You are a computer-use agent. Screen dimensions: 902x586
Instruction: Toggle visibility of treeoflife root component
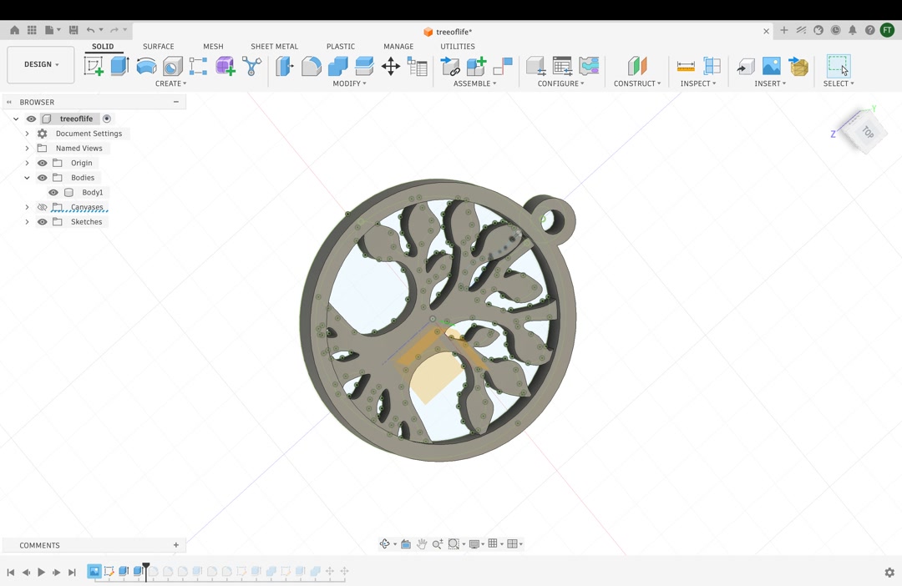[31, 119]
